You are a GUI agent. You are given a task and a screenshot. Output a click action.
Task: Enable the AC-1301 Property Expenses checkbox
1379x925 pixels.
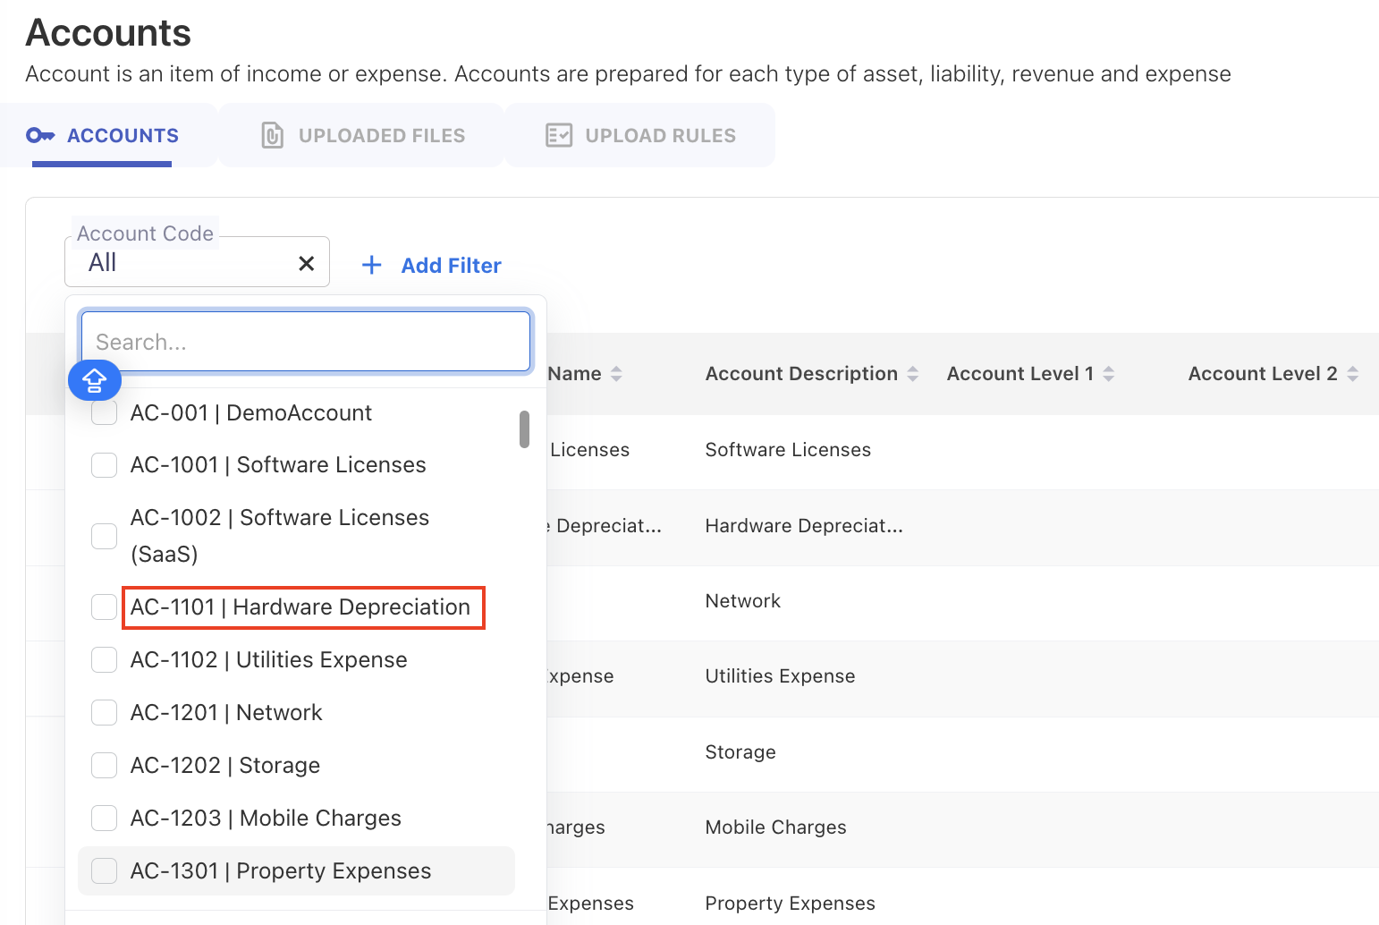pyautogui.click(x=105, y=870)
